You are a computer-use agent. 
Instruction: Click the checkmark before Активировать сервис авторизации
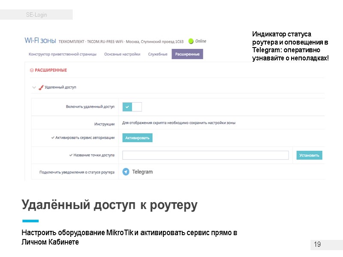coord(52,137)
